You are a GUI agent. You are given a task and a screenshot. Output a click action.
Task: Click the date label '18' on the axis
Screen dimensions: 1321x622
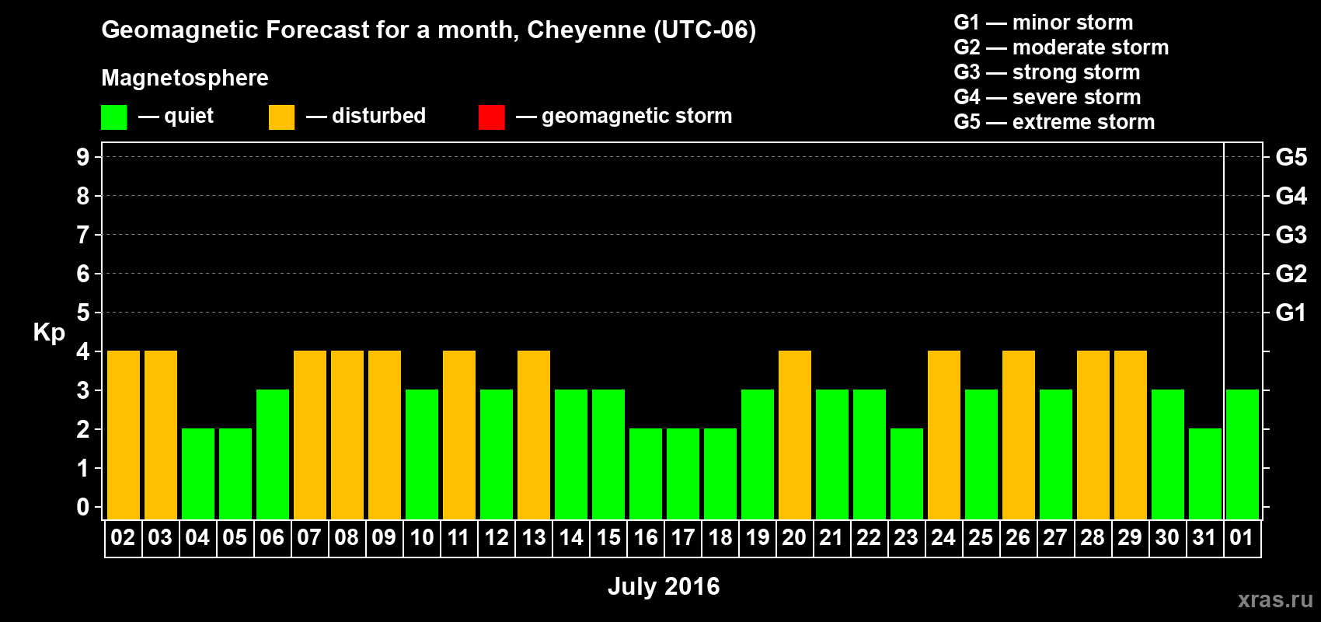click(x=720, y=537)
